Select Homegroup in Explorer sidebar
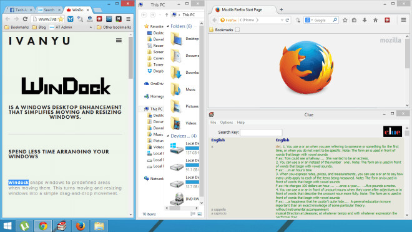This screenshot has height=232, width=412. click(x=154, y=96)
